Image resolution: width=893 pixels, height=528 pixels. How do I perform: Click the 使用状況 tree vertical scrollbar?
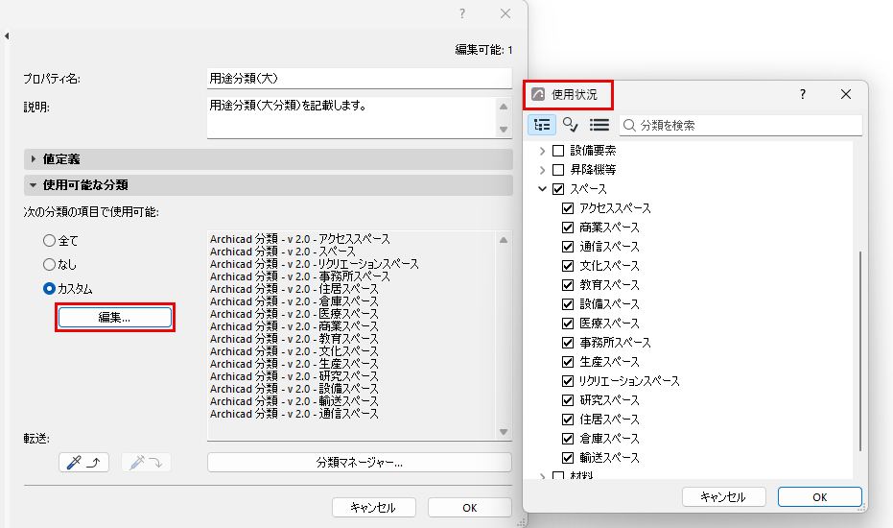click(x=859, y=350)
